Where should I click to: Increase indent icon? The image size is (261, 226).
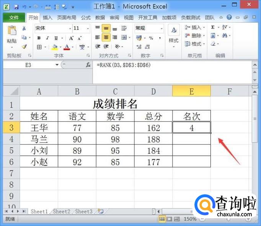[106, 46]
